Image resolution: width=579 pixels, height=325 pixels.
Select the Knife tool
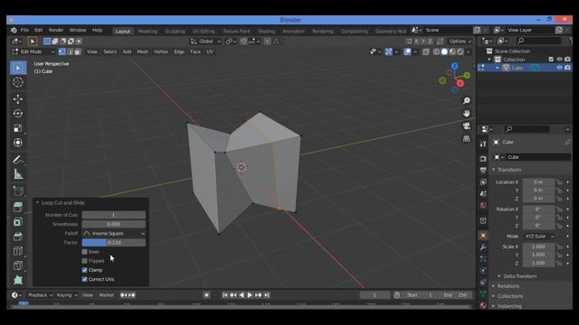[18, 265]
